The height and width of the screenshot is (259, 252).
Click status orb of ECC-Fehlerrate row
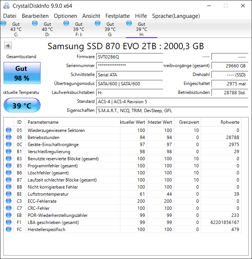[x=9, y=201]
